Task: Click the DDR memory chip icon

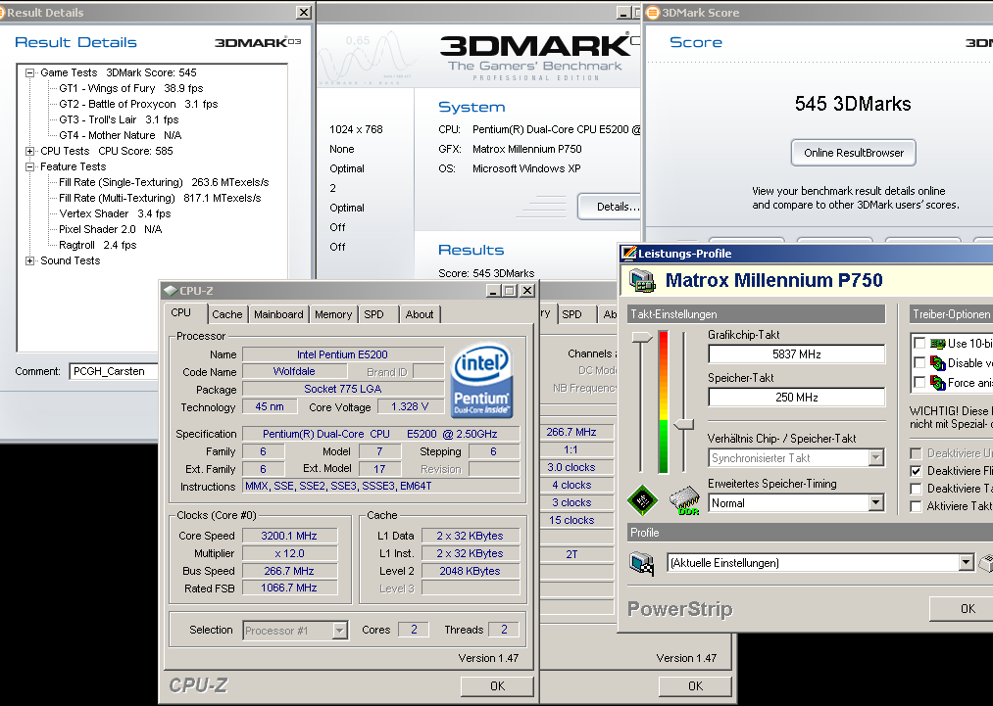Action: [684, 500]
